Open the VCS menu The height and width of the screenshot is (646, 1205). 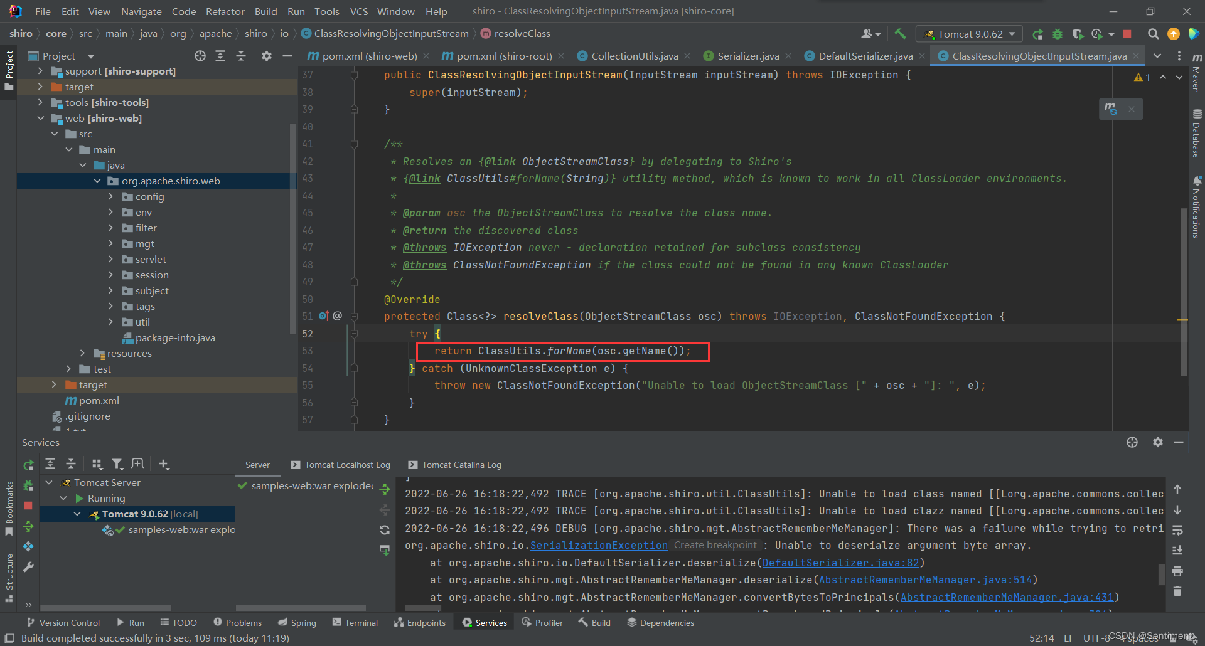pos(359,11)
